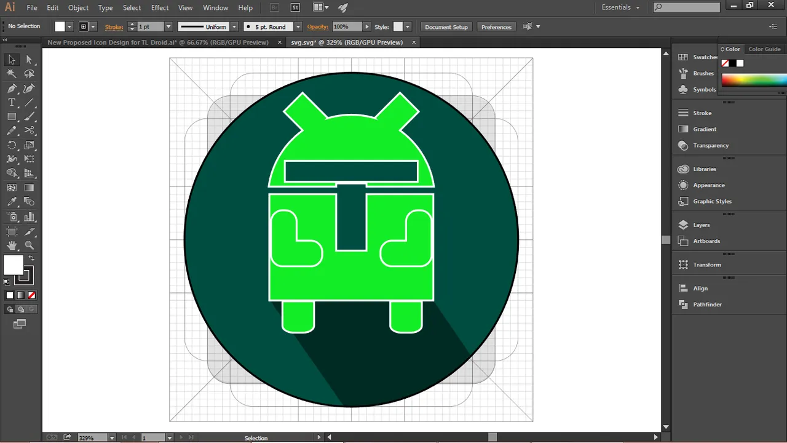The height and width of the screenshot is (443, 787).
Task: Pick the Rotate tool
Action: point(12,145)
